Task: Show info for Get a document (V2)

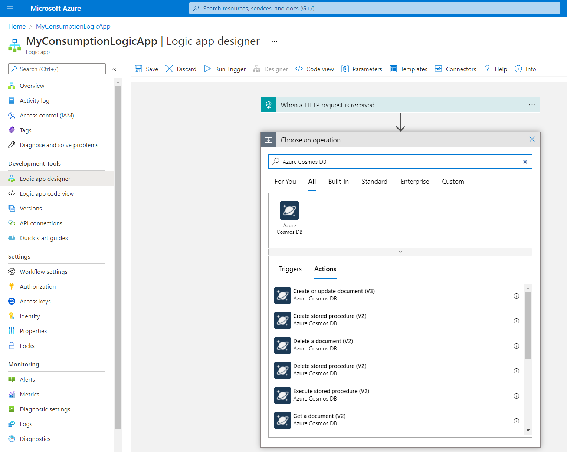Action: tap(516, 421)
